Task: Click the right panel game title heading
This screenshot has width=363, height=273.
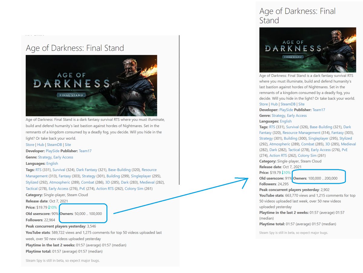Action: point(297,16)
